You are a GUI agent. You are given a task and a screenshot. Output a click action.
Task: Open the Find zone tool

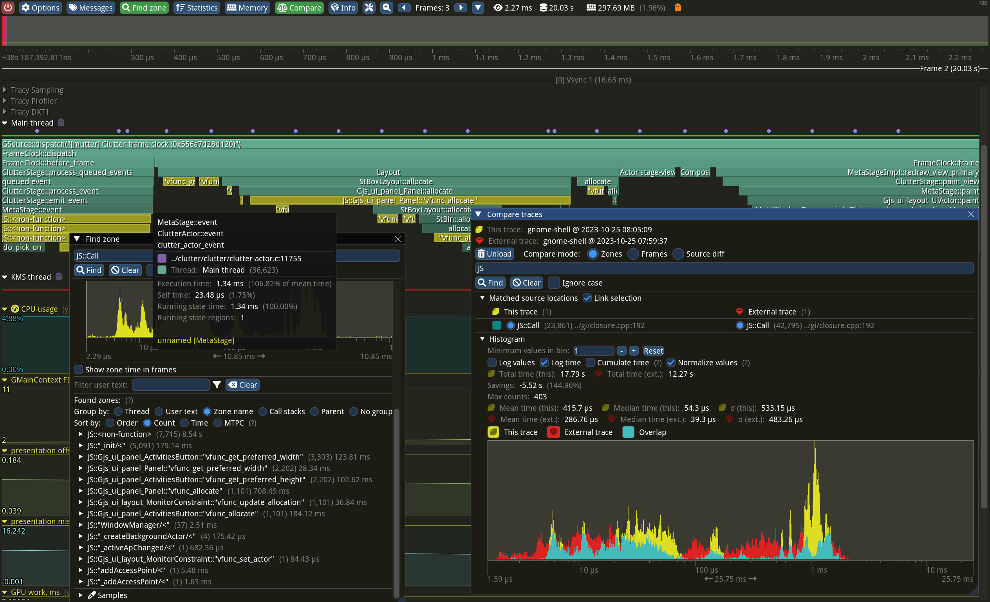click(144, 7)
